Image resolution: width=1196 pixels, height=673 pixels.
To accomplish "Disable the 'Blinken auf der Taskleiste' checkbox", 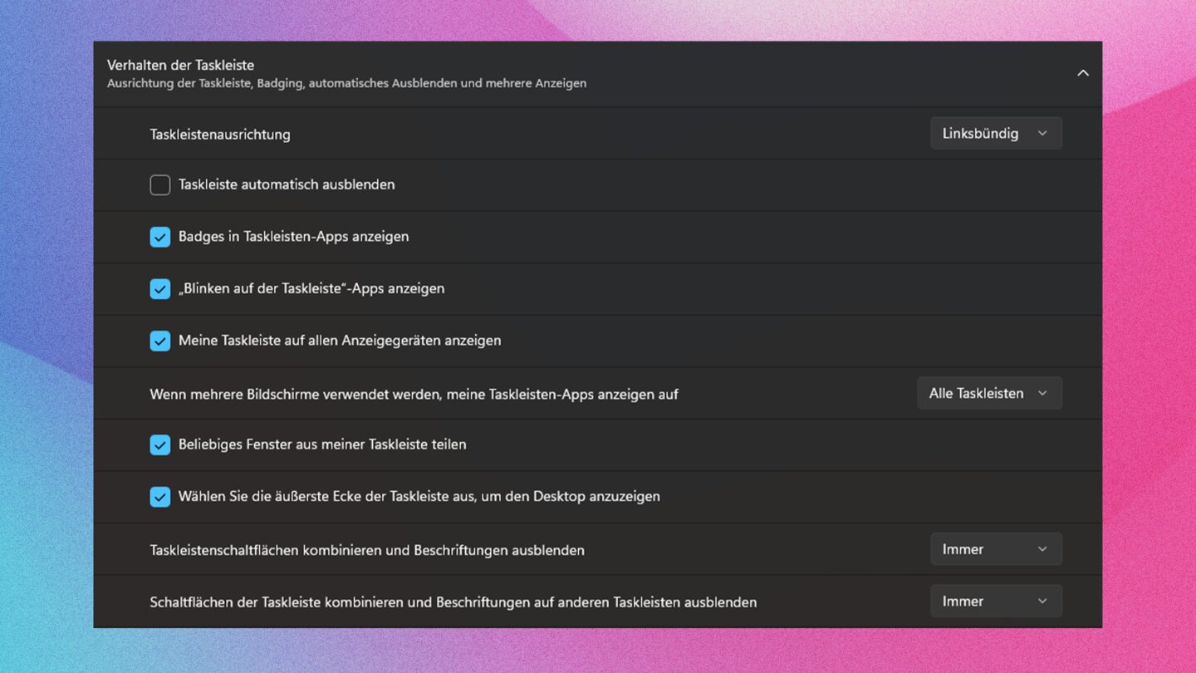I will click(x=160, y=289).
